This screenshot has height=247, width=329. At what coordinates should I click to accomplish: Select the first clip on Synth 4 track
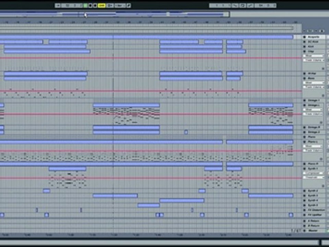click(182, 201)
